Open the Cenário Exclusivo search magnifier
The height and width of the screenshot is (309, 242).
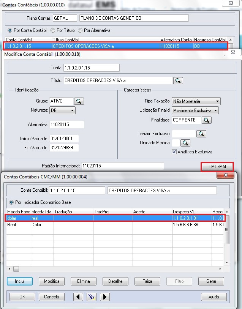201,134
